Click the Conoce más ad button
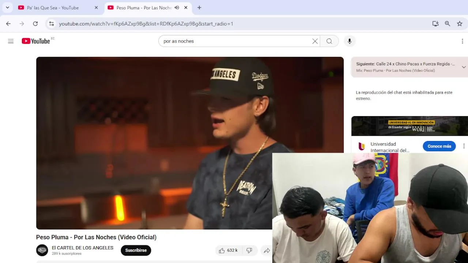Viewport: 468px width, 263px height. click(x=439, y=146)
